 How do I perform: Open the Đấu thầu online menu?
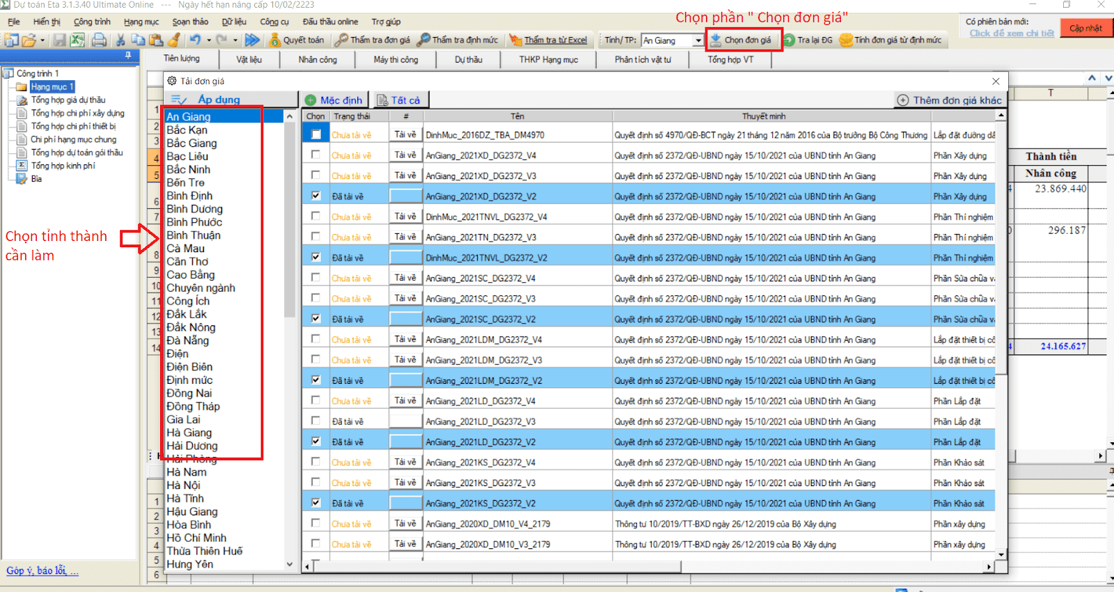click(330, 22)
